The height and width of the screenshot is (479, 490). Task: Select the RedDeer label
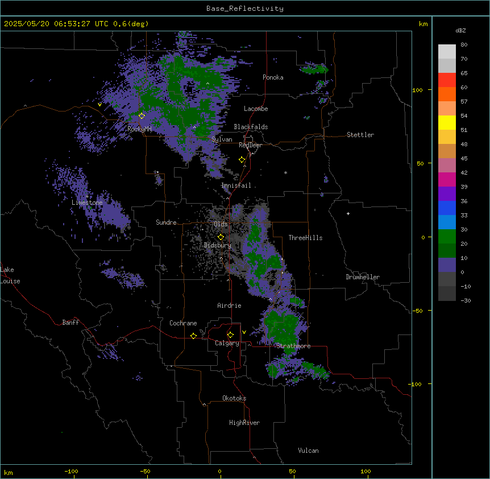tap(250, 145)
